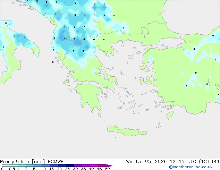Image resolution: width=220 pixels, height=170 pixels.
Task: Click the legend scale label "50"
Action: [107, 169]
